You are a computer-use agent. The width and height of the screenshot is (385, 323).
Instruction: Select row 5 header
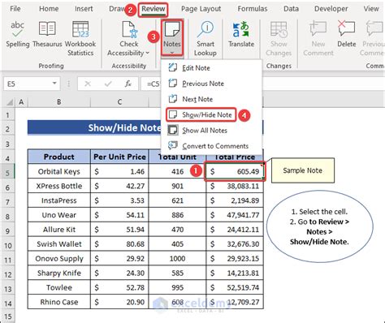[7, 171]
